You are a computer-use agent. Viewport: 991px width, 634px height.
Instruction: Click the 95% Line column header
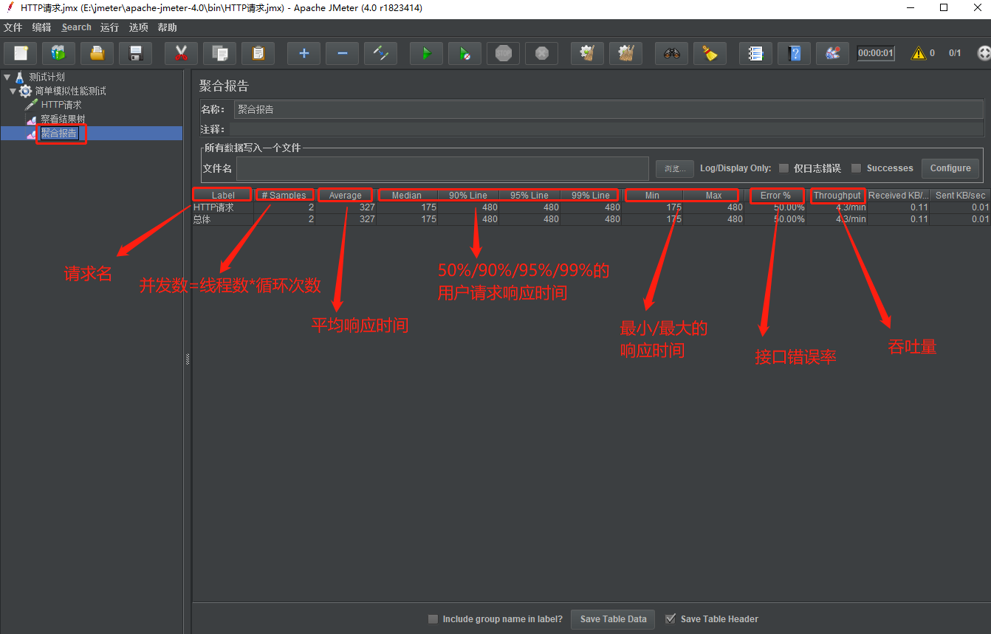529,196
